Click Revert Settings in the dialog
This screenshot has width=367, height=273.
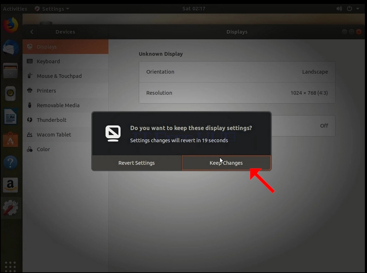tap(137, 163)
